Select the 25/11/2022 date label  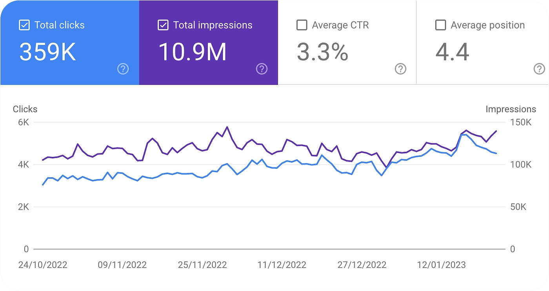[x=202, y=265]
